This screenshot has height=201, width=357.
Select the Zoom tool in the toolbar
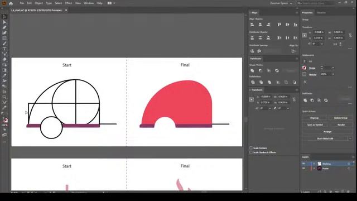[x=4, y=97]
